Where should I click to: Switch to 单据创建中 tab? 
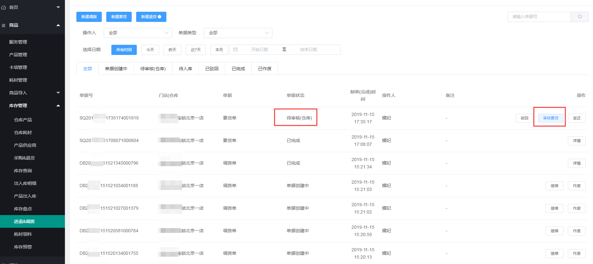click(116, 69)
